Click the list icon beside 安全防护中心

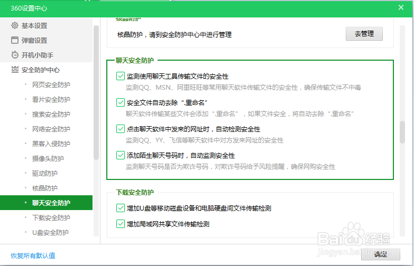point(15,70)
